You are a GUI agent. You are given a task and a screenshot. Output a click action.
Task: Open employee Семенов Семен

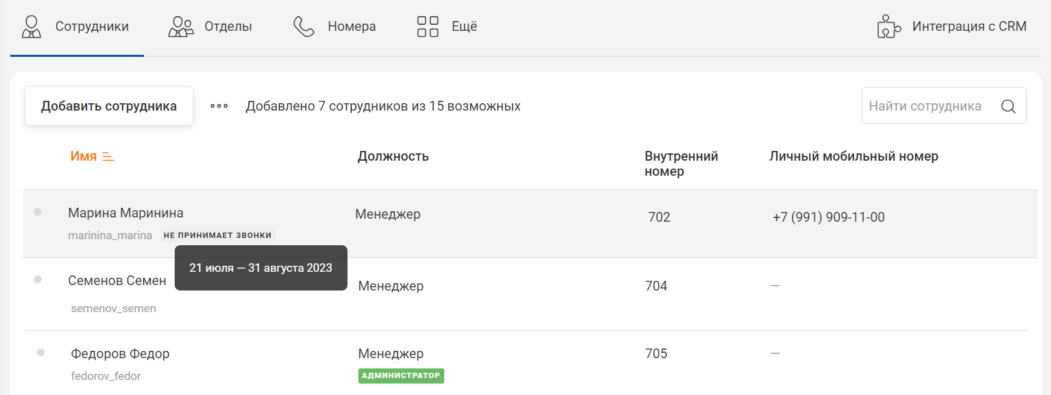[x=117, y=281]
